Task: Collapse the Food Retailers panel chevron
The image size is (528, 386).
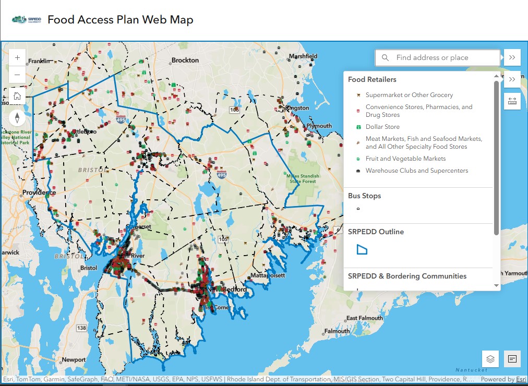Action: pos(512,79)
